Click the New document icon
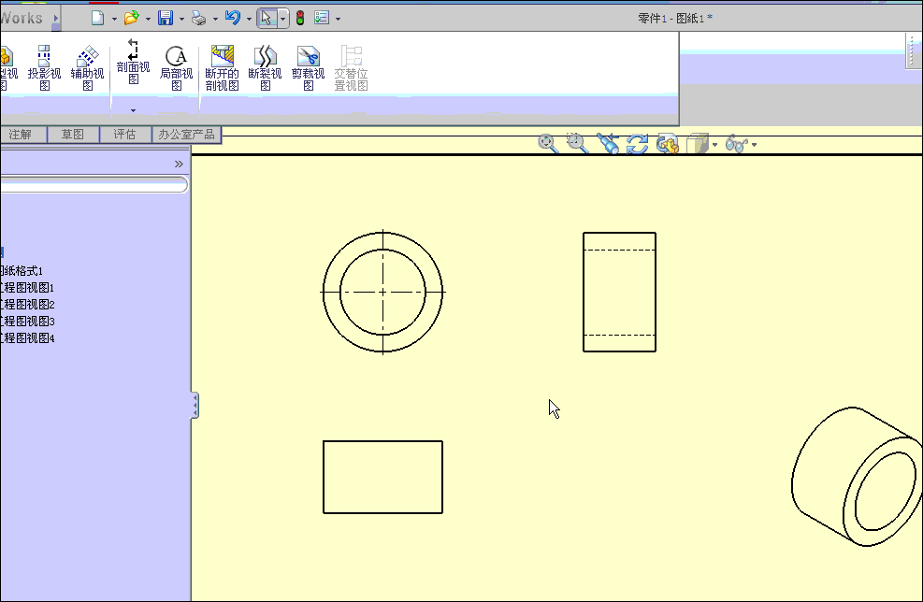Viewport: 923px width, 602px height. tap(97, 19)
